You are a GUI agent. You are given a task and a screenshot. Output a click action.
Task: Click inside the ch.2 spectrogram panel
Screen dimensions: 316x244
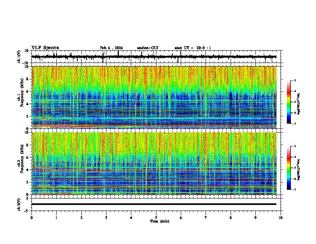(154, 163)
